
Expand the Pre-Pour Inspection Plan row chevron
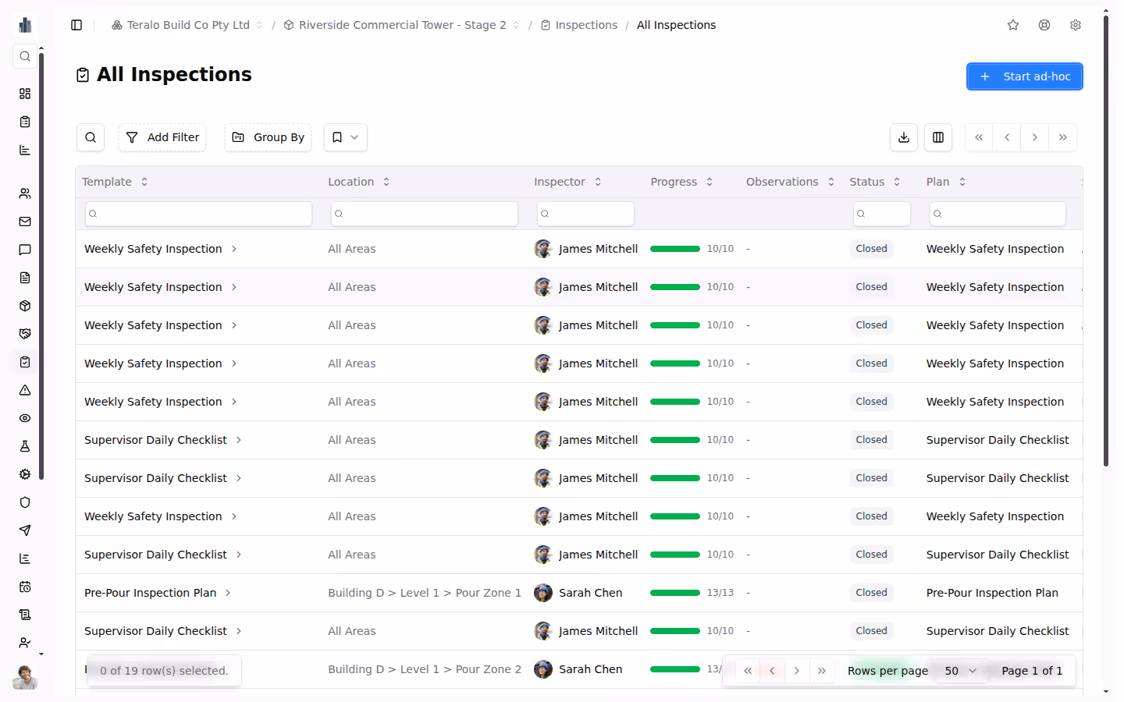(x=228, y=593)
